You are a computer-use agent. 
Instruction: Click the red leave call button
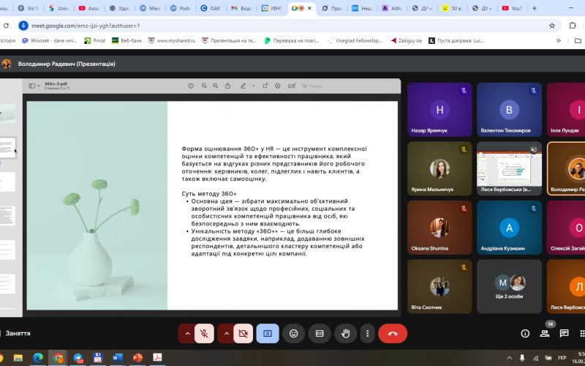393,333
